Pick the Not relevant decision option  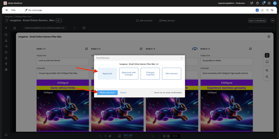click(171, 73)
